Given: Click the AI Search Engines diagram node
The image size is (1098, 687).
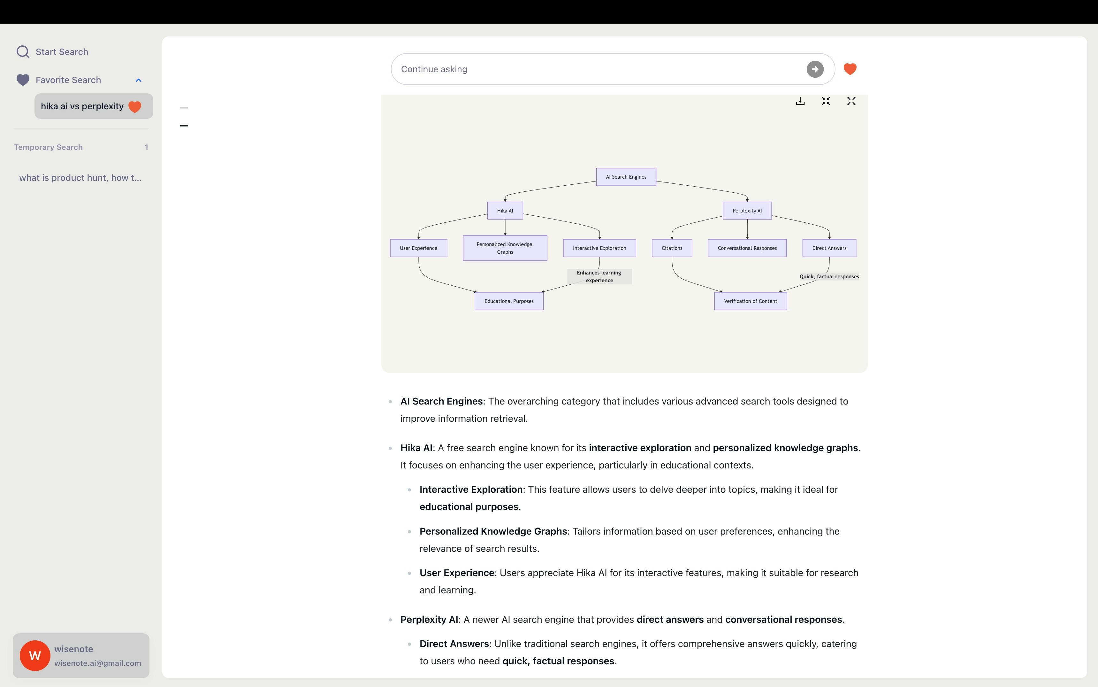Looking at the screenshot, I should click(x=626, y=177).
